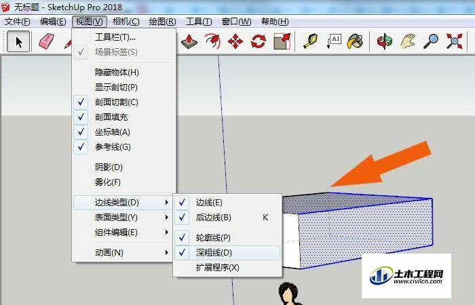
Task: Choose the Zoom magnifier tool
Action: coord(431,41)
